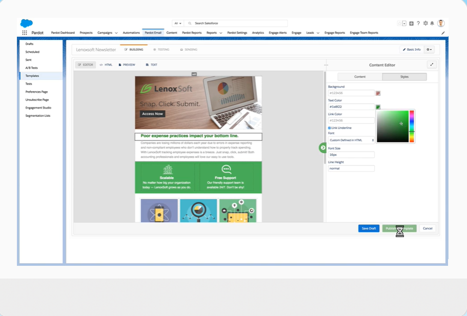This screenshot has width=467, height=316.
Task: Open the Font dropdown Custom Defined in HTML
Action: pyautogui.click(x=351, y=139)
